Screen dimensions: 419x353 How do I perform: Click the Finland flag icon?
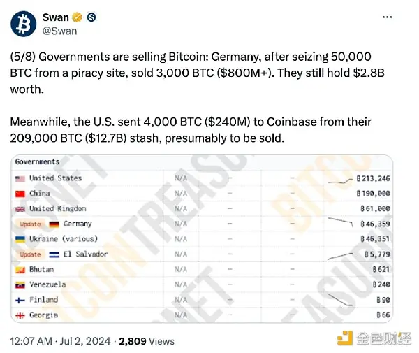(x=20, y=301)
